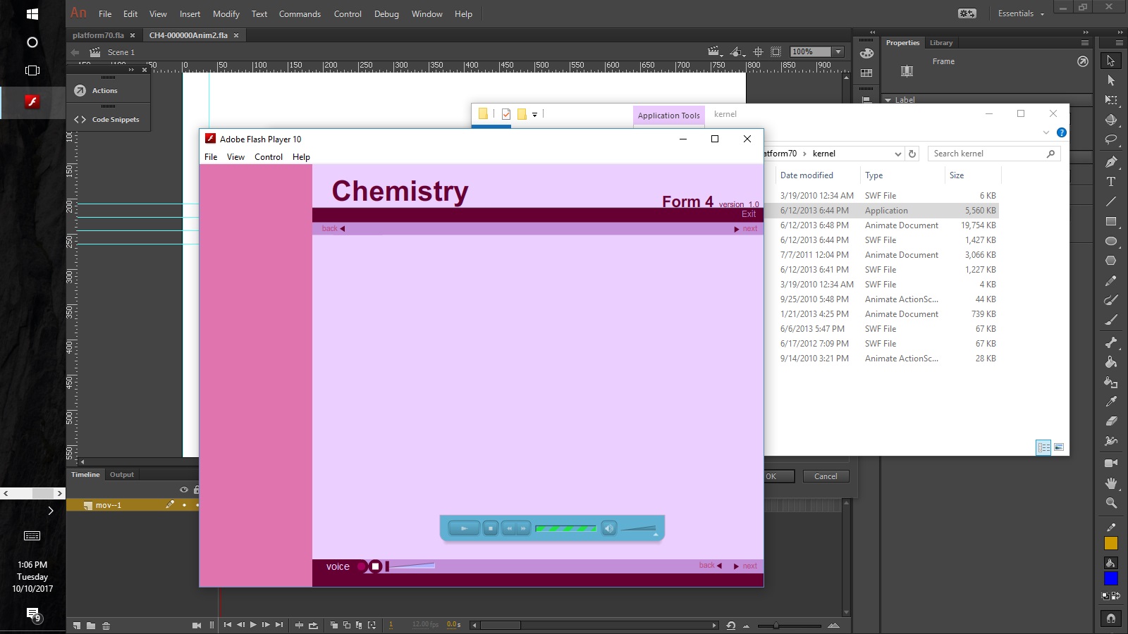Open Explorer address bar history dropdown
The height and width of the screenshot is (634, 1128).
[x=897, y=154]
